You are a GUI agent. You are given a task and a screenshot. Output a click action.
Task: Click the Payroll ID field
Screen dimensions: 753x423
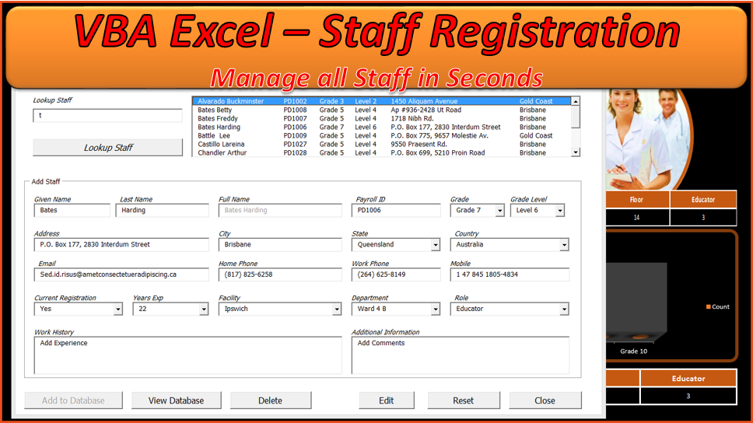(x=396, y=210)
